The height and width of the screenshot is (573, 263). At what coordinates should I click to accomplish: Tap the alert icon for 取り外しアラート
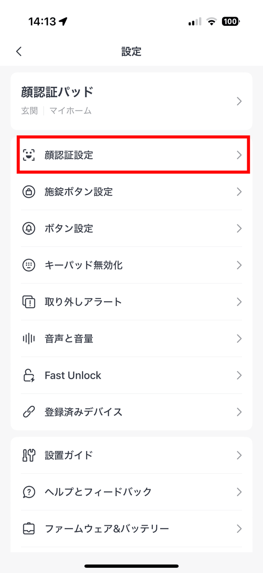pyautogui.click(x=29, y=302)
